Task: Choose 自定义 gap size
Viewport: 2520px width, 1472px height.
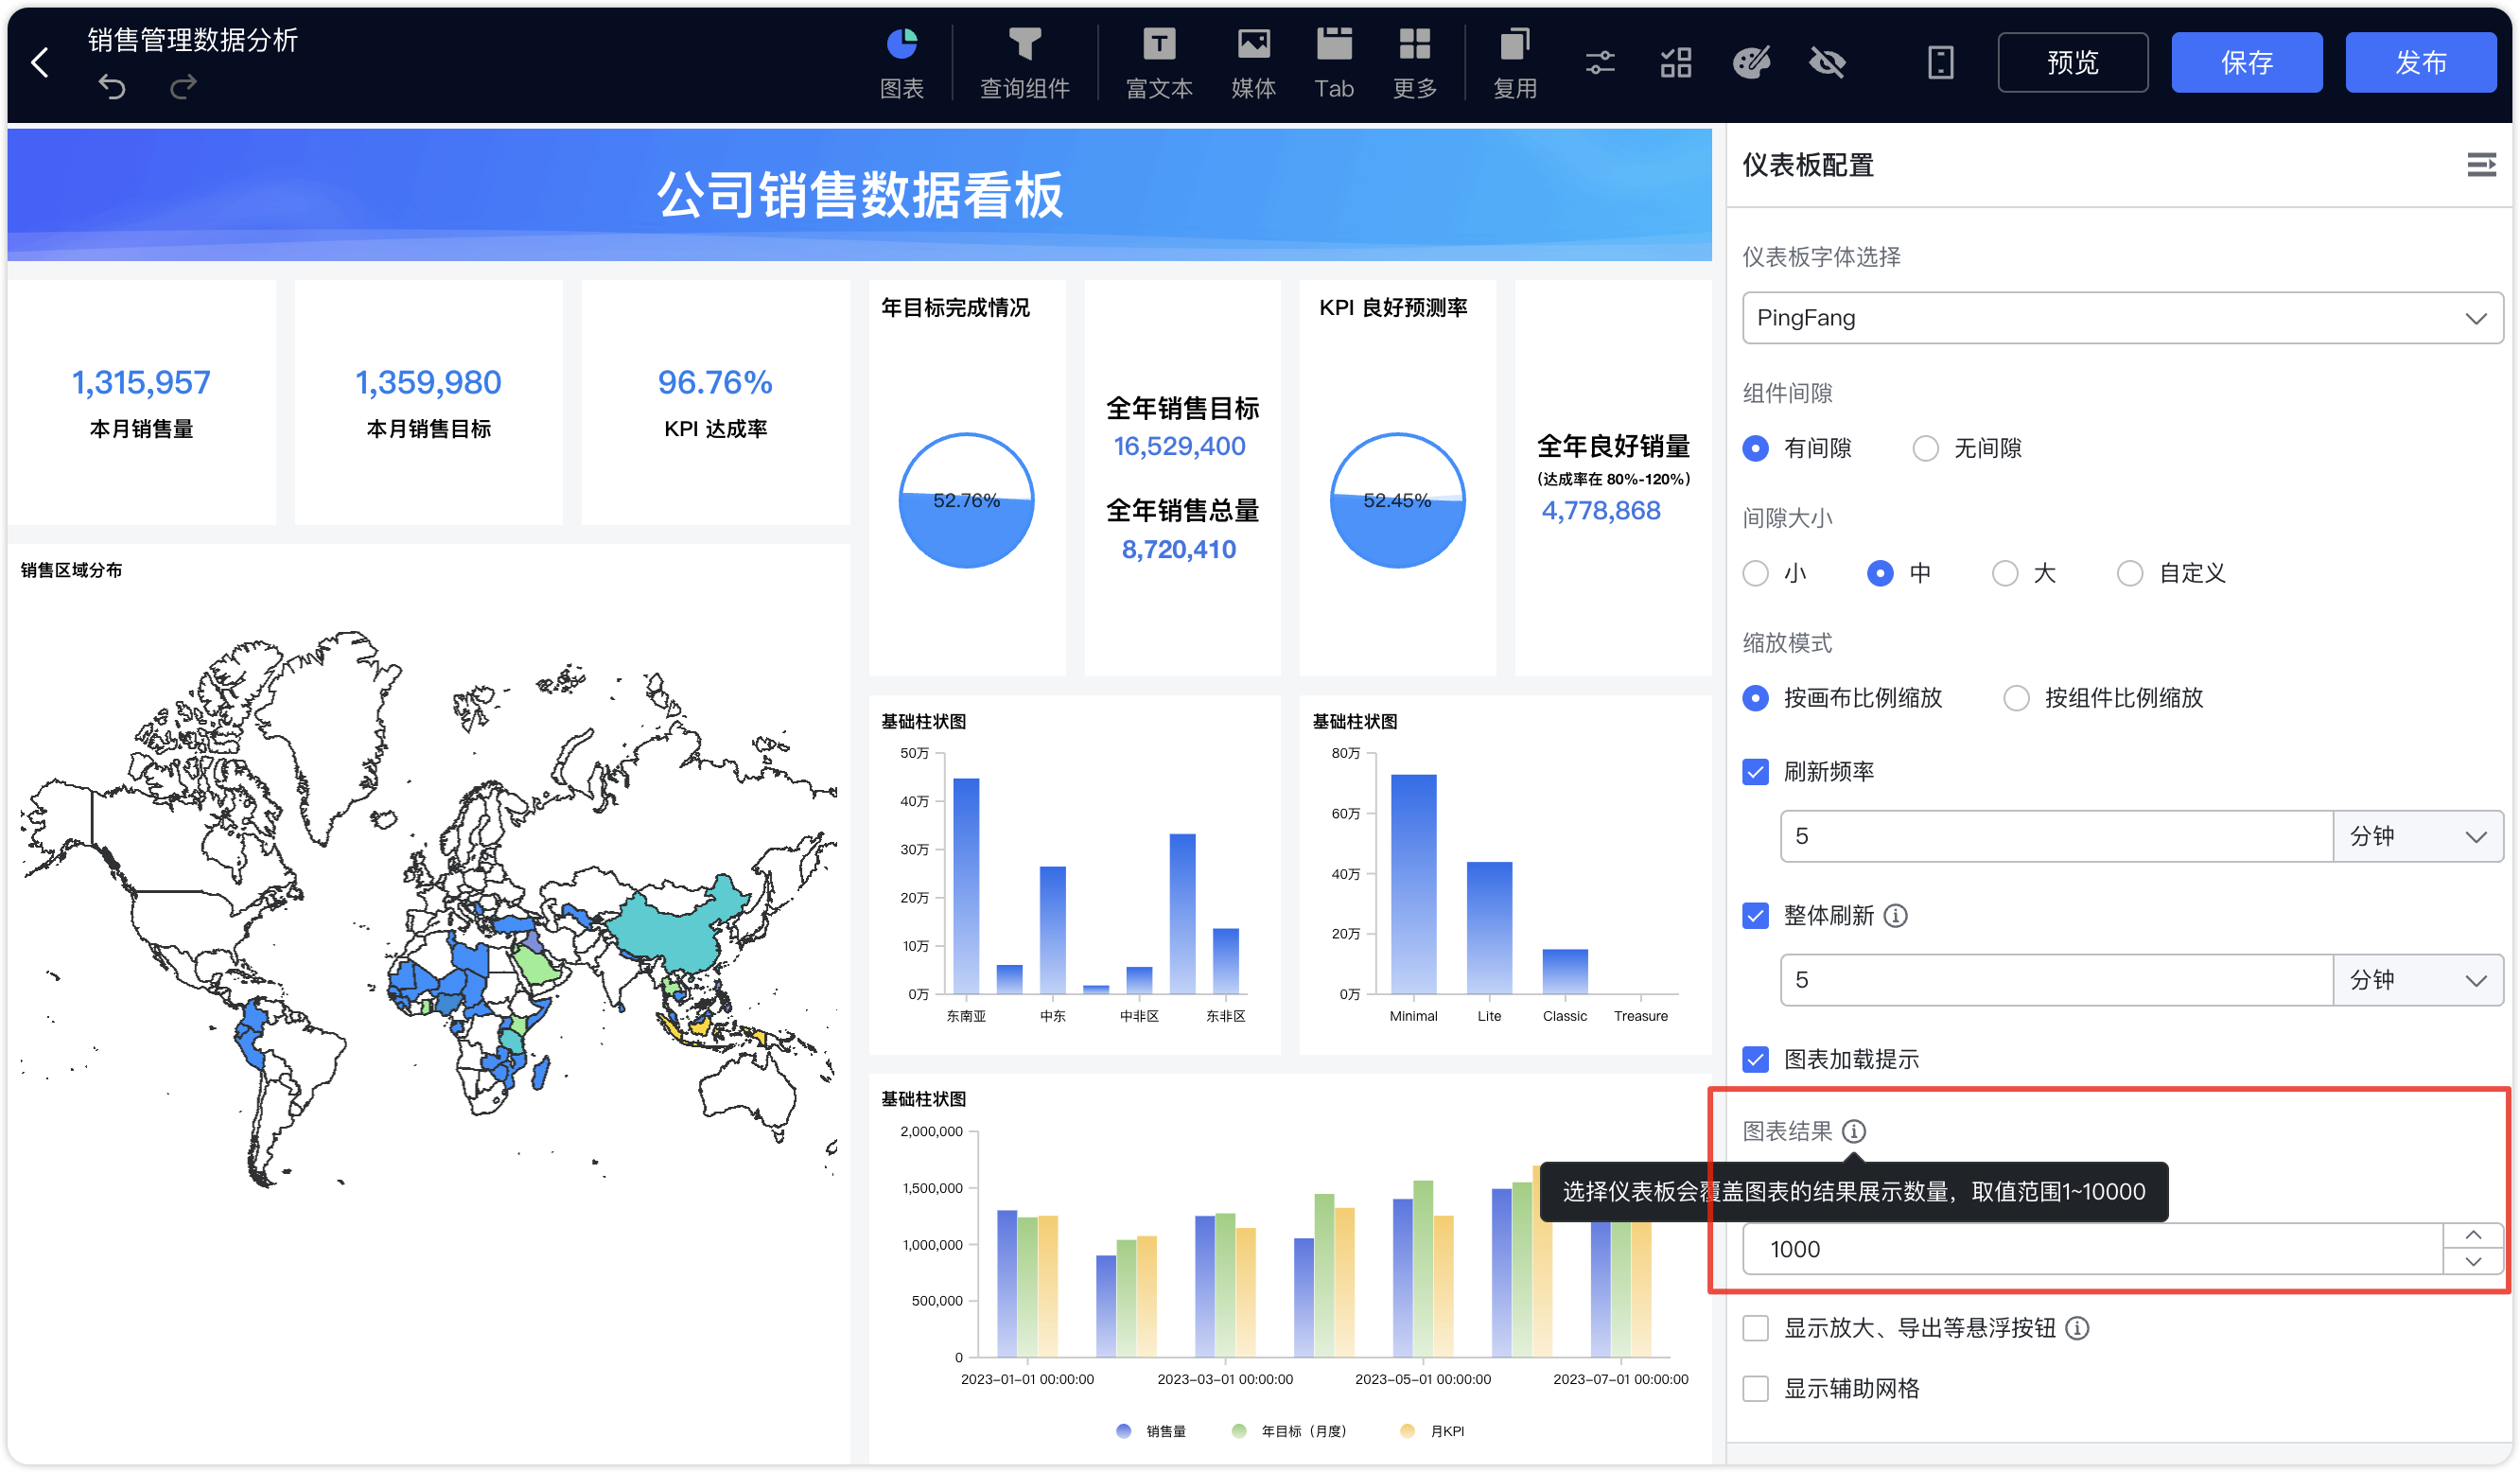Action: point(2130,573)
